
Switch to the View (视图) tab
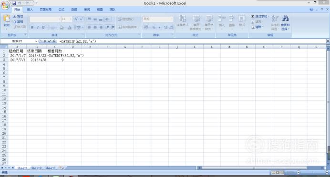click(100, 10)
